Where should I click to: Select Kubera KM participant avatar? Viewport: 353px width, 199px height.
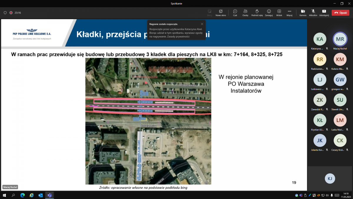point(340,59)
